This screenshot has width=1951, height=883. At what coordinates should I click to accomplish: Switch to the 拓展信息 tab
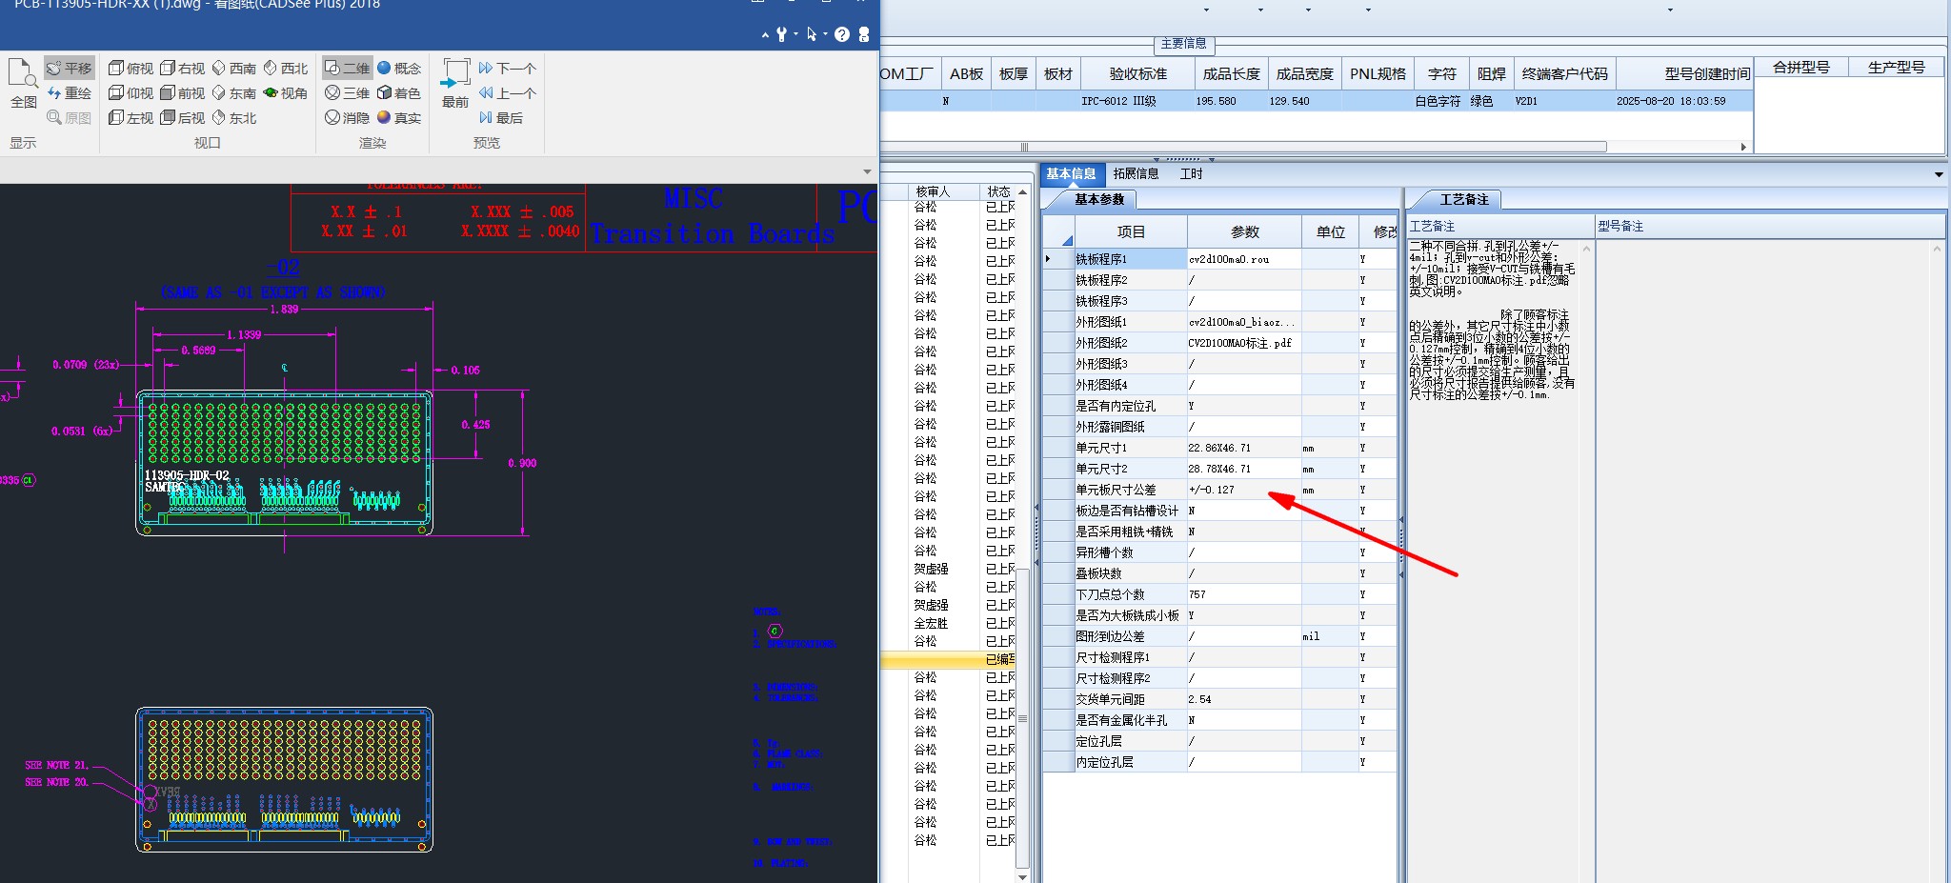tap(1136, 174)
